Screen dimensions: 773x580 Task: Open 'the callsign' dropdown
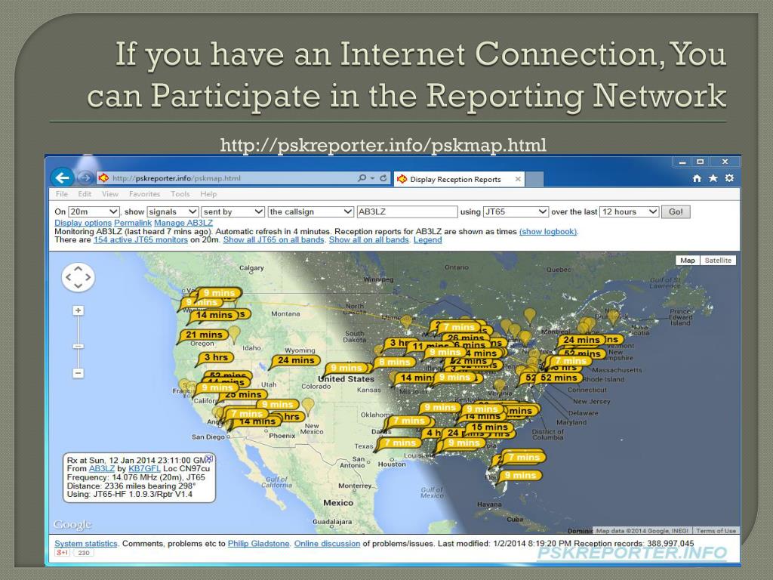tap(310, 211)
